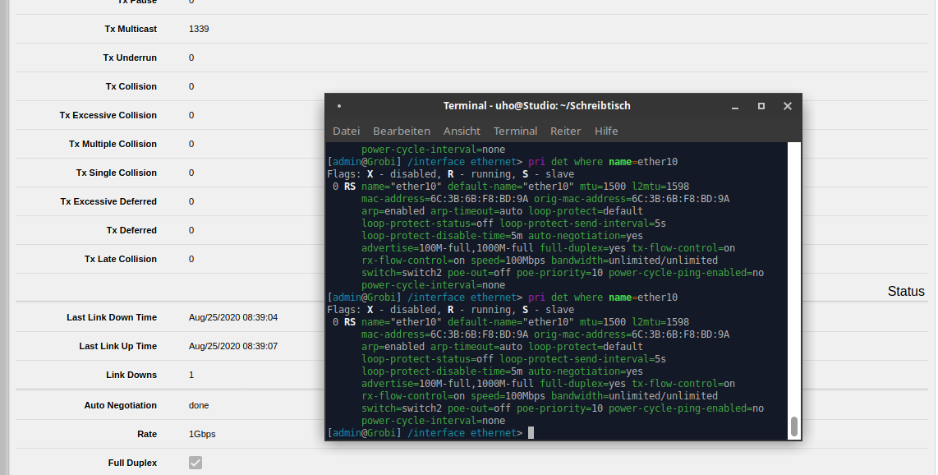Click the Tx Late Collision value 0
This screenshot has width=938, height=475.
pos(191,258)
